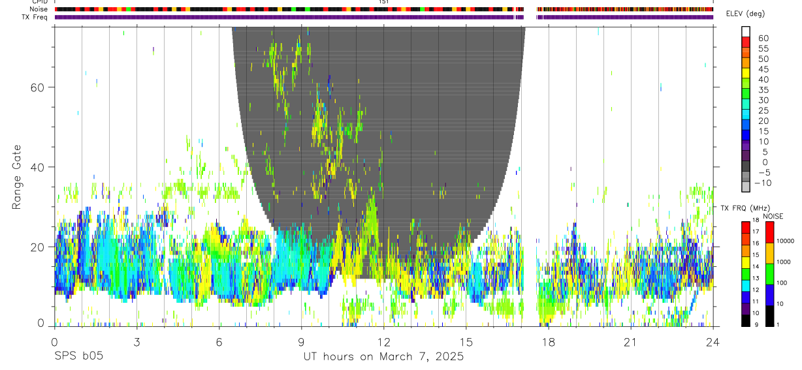The height and width of the screenshot is (370, 802).
Task: Click the blue segment of the NOISE color bar
Action: pos(770,295)
